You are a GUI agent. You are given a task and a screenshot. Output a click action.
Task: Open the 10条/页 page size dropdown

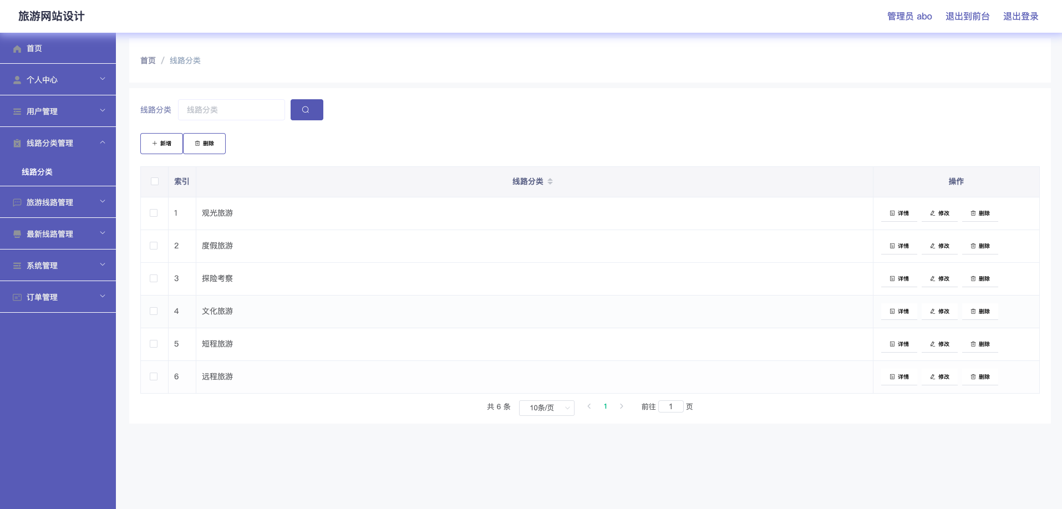(547, 408)
